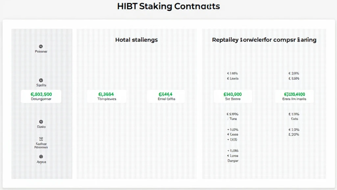Click the HIBT Staking Contracts page title

point(168,6)
